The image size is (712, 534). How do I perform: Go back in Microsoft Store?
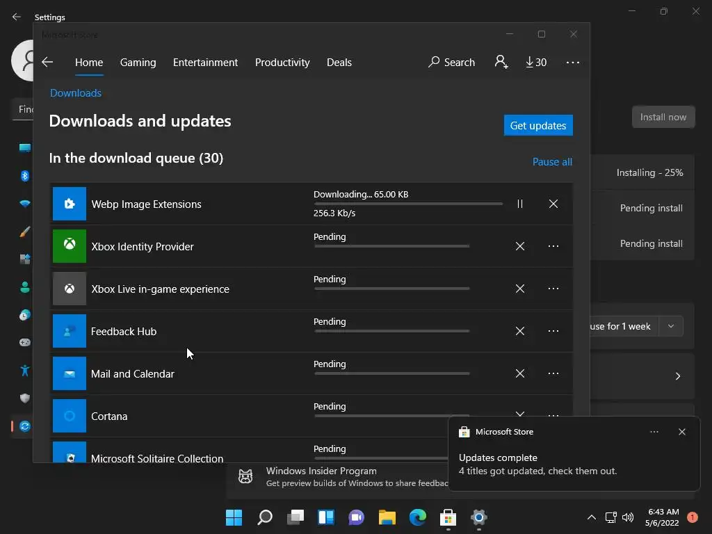click(47, 62)
